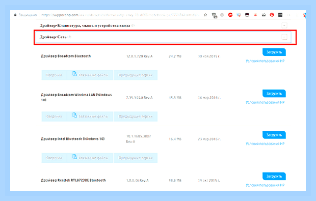Click version 7.35.344.0 Rev.A text
The width and height of the screenshot is (316, 201).
(139, 98)
